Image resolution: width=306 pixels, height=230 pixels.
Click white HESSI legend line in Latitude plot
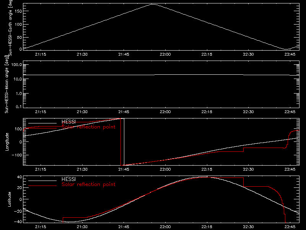click(x=42, y=181)
